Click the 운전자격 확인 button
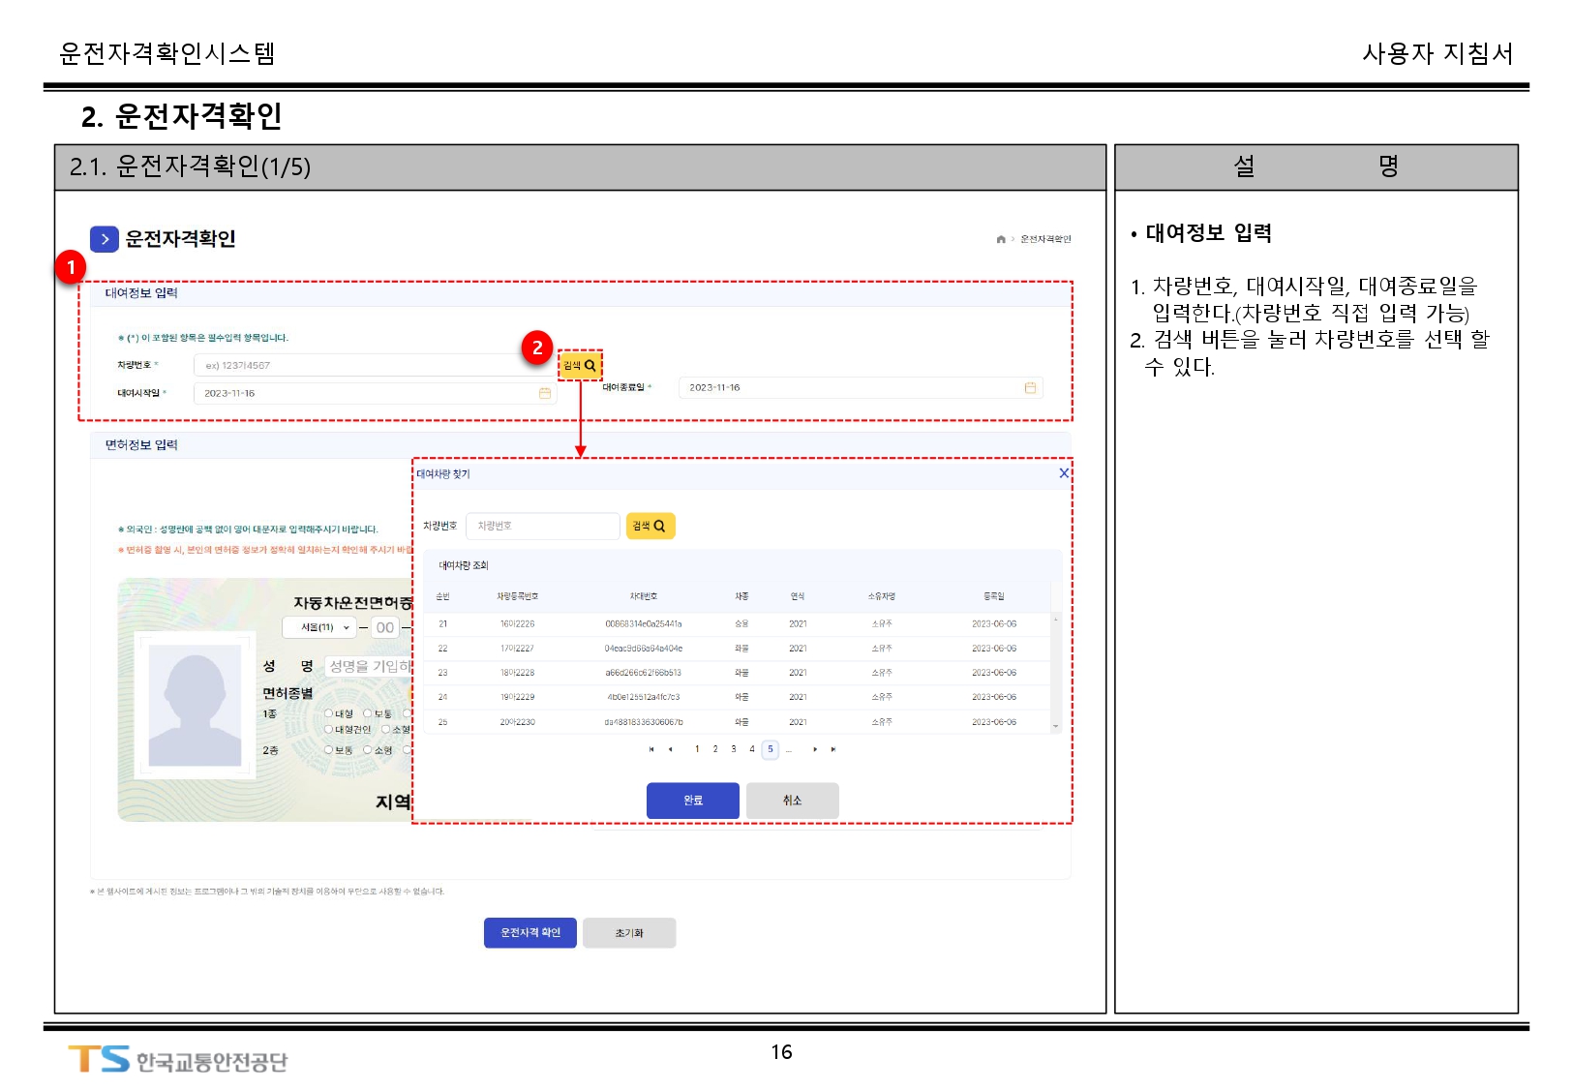The height and width of the screenshot is (1089, 1573). click(529, 932)
